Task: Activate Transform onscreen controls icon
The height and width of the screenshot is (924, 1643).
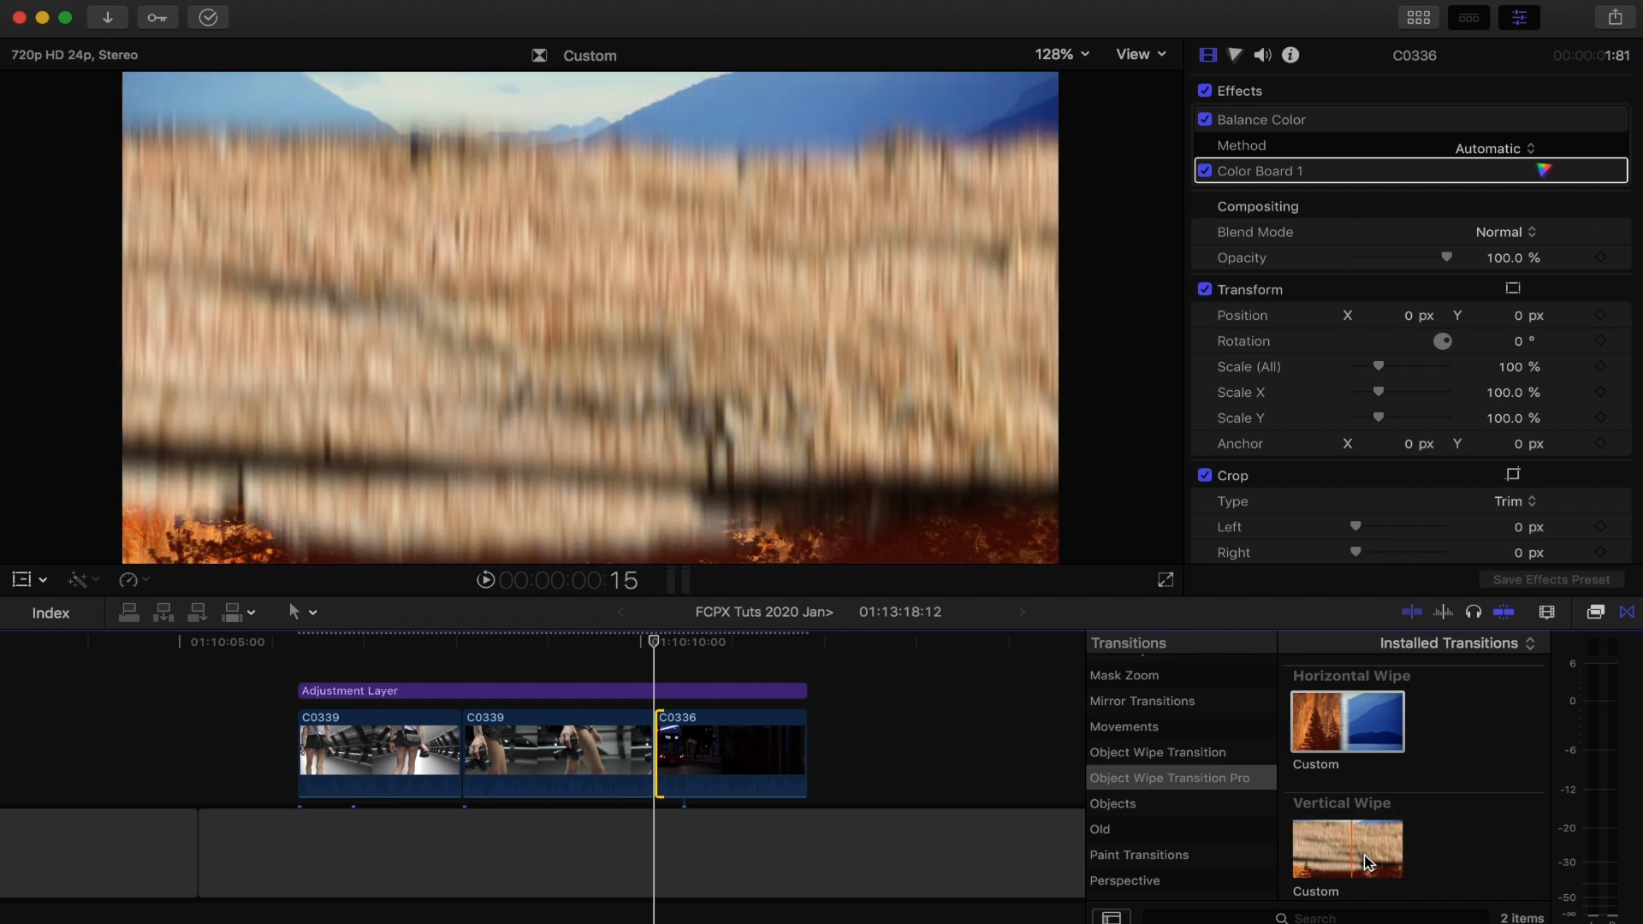Action: click(1513, 288)
